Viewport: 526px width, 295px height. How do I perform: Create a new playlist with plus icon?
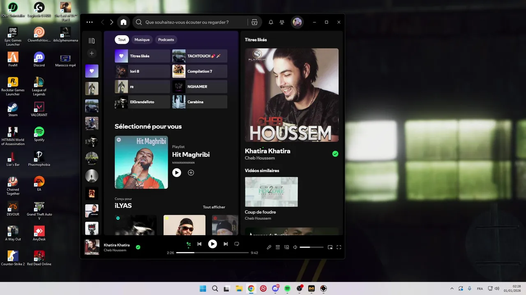(92, 53)
